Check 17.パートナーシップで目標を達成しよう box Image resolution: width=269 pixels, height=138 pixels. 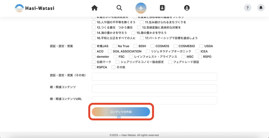[142, 38]
